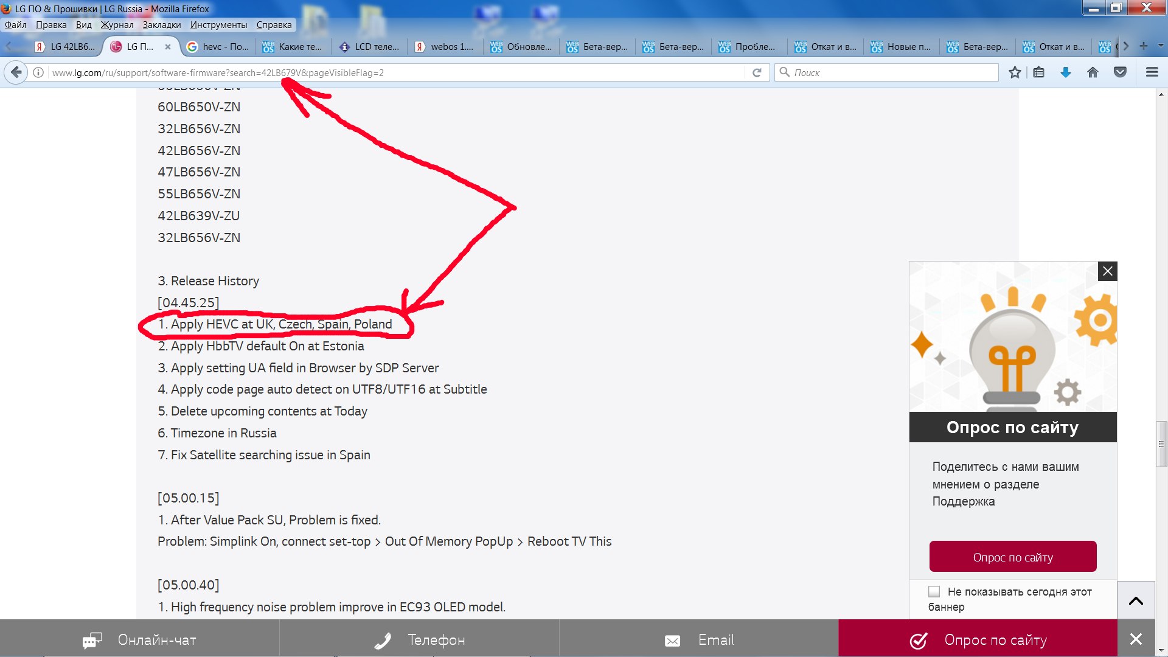Show site information icon in address bar

[x=38, y=72]
